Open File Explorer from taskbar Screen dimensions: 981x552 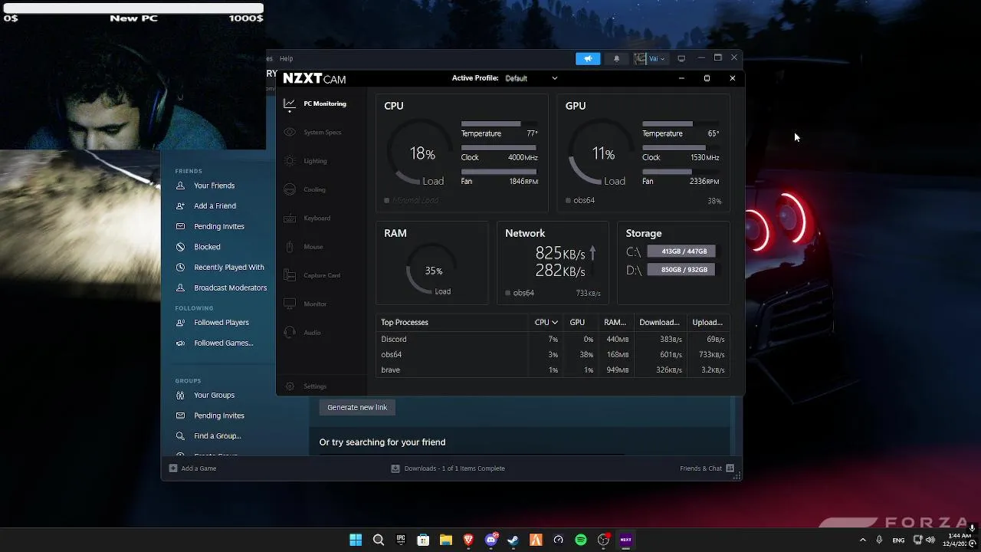pyautogui.click(x=445, y=540)
